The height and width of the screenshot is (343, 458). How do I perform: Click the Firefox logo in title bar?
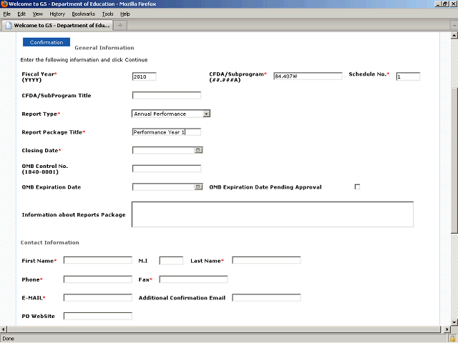pyautogui.click(x=4, y=4)
